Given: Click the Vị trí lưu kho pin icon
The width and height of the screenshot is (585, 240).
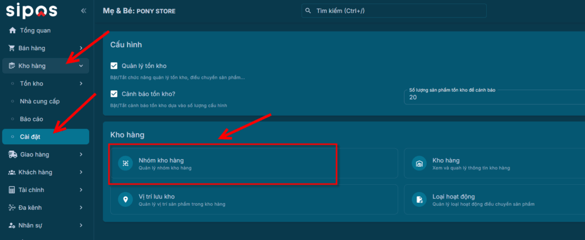Looking at the screenshot, I should point(125,200).
